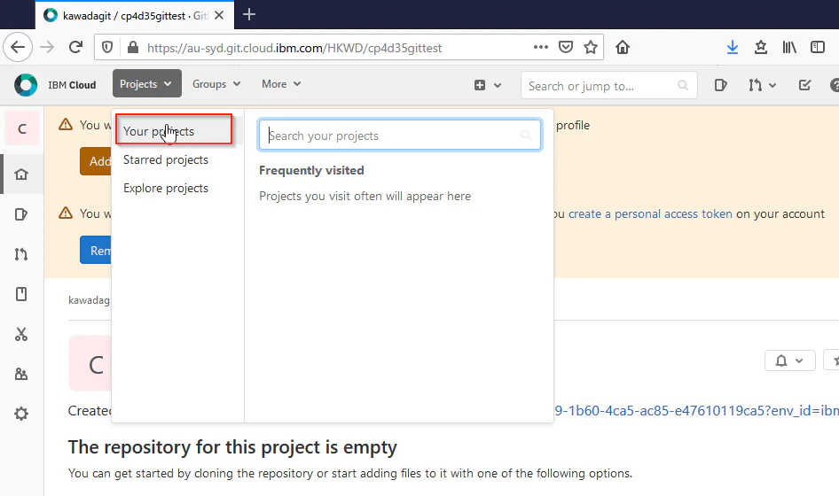Select Explore projects menu entry
The image size is (839, 496).
point(166,188)
